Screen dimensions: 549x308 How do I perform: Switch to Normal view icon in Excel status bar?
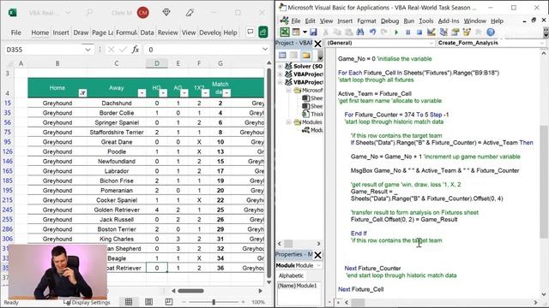coord(129,302)
